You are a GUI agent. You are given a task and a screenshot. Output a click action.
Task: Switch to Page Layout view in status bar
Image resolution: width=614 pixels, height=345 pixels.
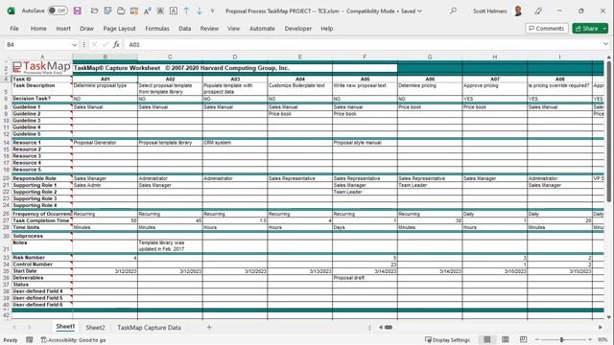[506, 339]
